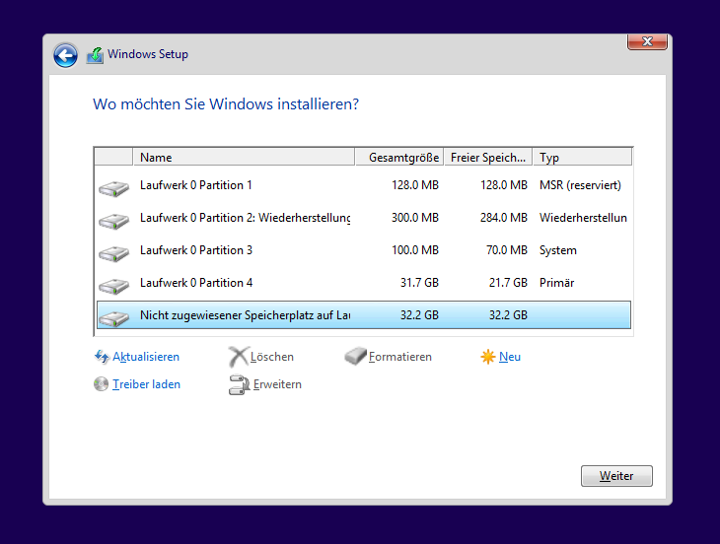Viewport: 720px width, 544px height.
Task: Click the Treiber laden disc icon
Action: coord(101,384)
